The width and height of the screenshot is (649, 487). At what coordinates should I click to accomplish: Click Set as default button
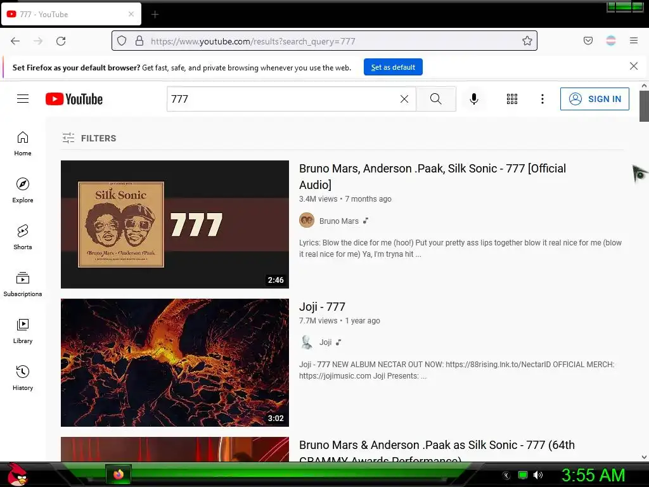(x=393, y=67)
